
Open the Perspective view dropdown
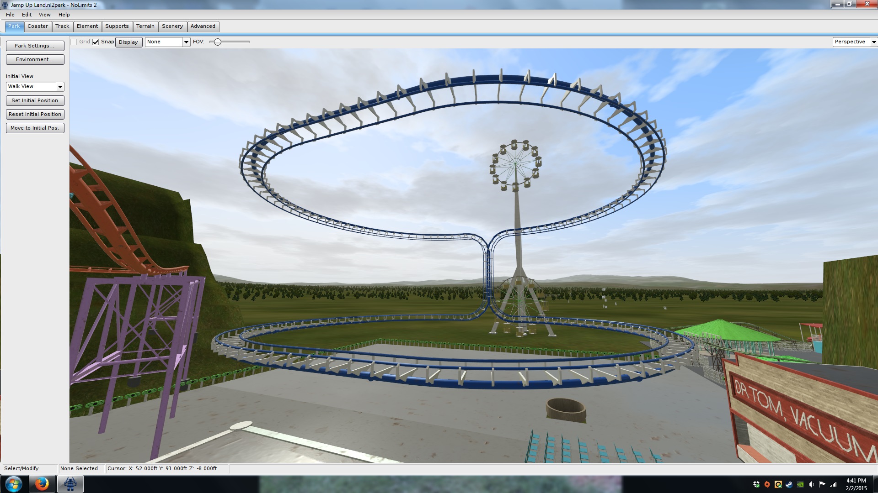coord(873,42)
